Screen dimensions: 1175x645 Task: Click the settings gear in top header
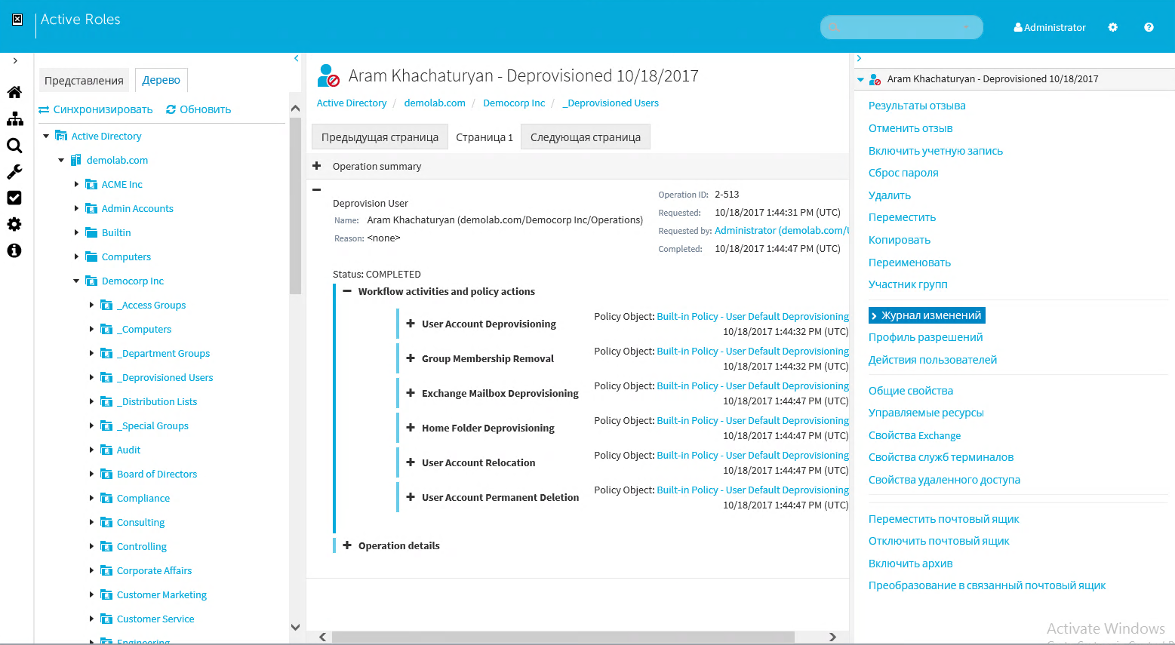[1112, 27]
